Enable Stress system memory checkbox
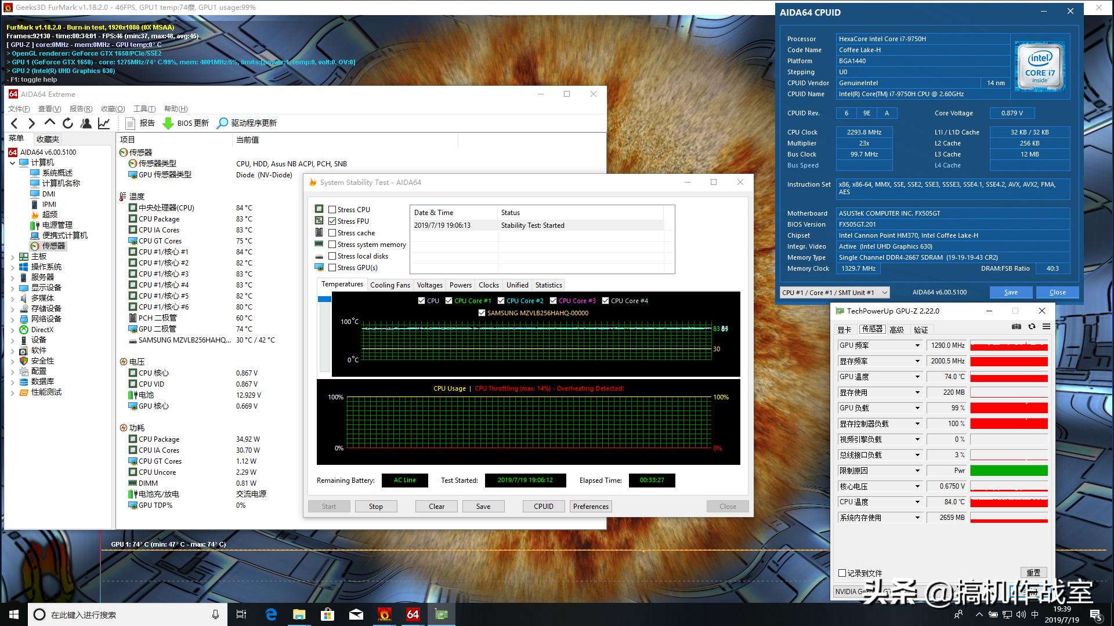Image resolution: width=1114 pixels, height=626 pixels. click(x=332, y=245)
